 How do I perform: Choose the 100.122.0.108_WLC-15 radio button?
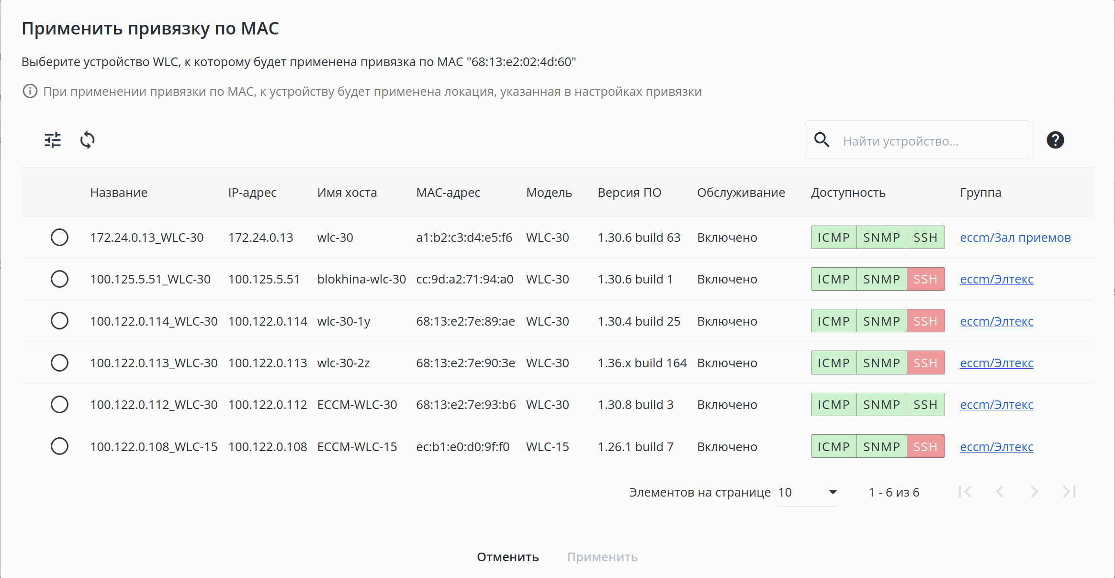pyautogui.click(x=59, y=446)
